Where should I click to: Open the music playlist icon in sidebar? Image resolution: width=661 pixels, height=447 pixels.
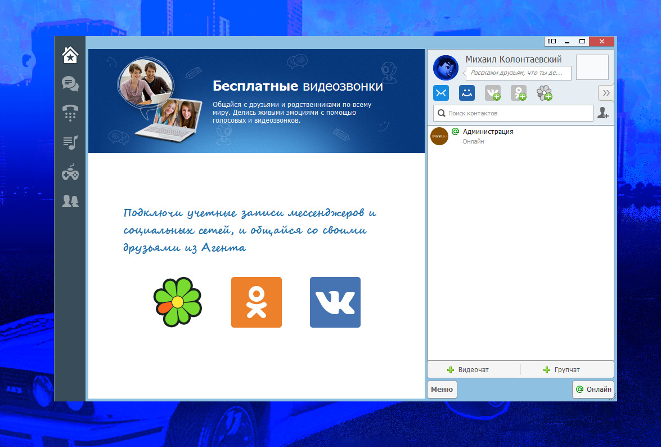point(70,142)
